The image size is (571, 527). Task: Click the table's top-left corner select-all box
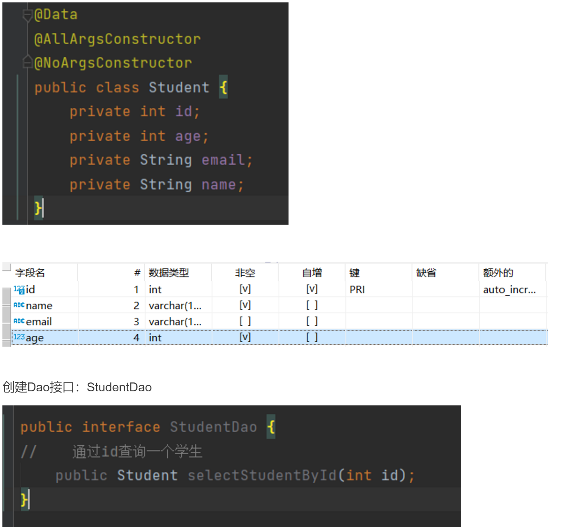click(7, 267)
